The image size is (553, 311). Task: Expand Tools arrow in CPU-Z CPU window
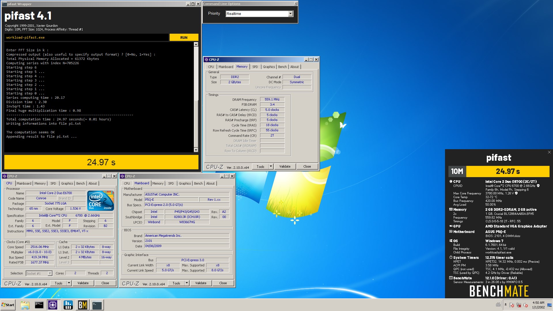pos(69,283)
